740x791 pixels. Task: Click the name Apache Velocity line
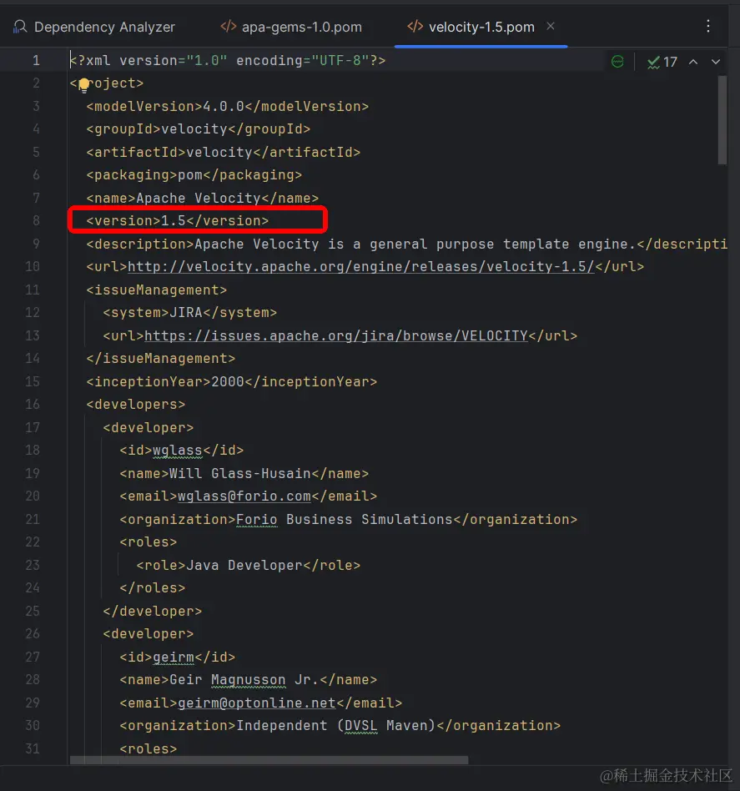pyautogui.click(x=202, y=199)
